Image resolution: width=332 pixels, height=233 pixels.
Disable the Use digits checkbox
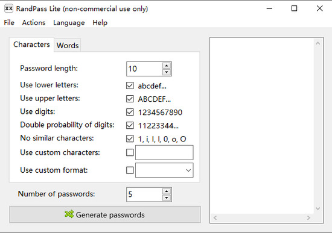tap(130, 112)
